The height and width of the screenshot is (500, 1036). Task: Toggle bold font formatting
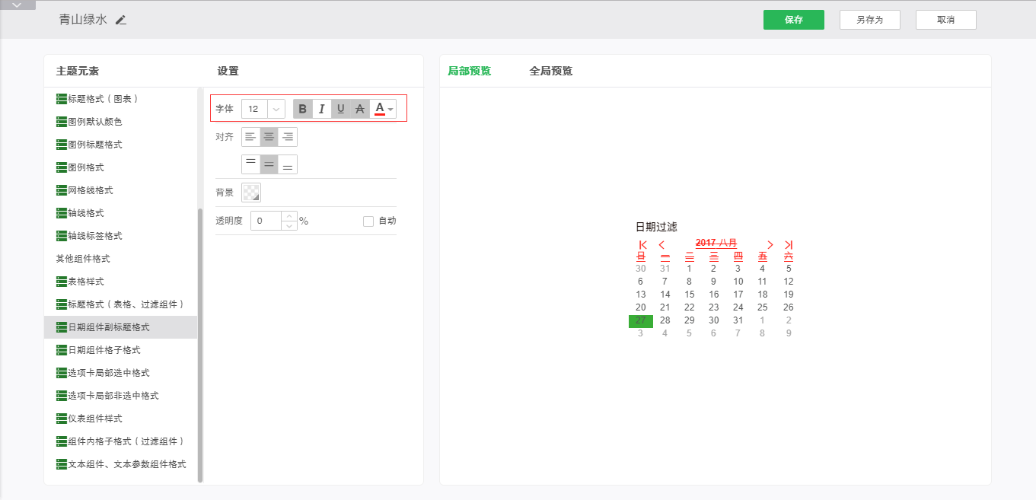coord(303,109)
